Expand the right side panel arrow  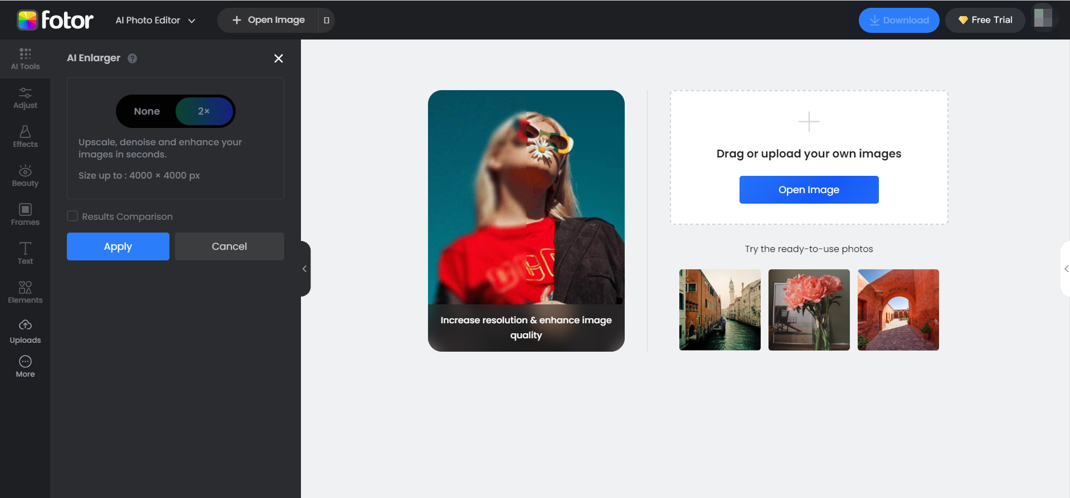click(x=1066, y=269)
